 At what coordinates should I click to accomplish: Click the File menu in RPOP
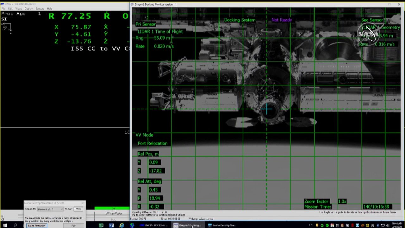pyautogui.click(x=3, y=9)
